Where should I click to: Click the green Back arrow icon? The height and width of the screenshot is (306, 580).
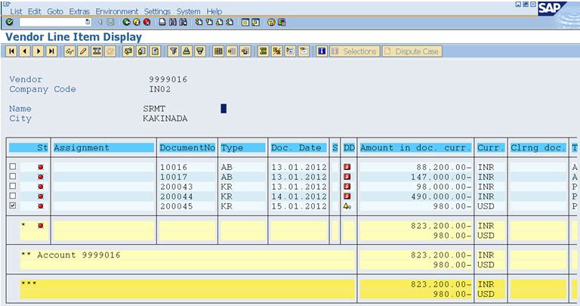pyautogui.click(x=127, y=22)
